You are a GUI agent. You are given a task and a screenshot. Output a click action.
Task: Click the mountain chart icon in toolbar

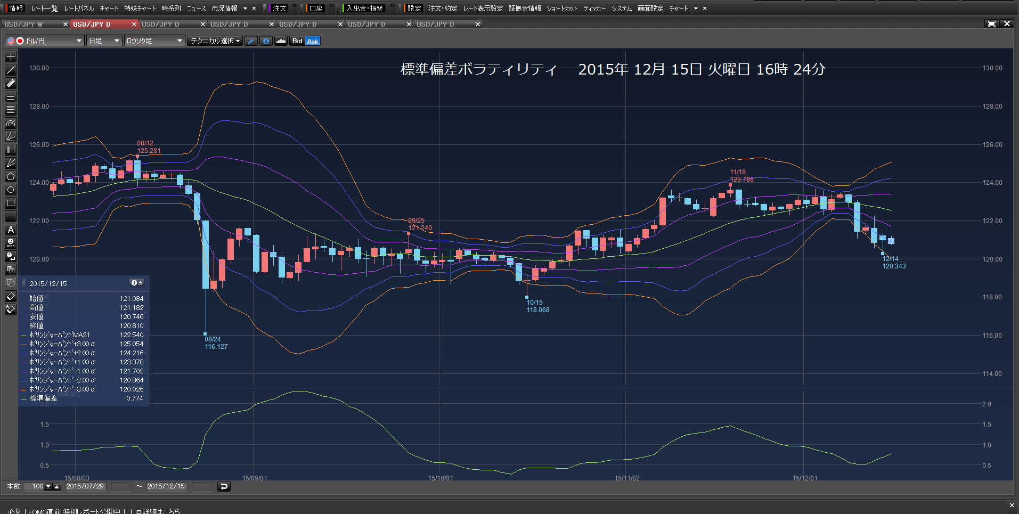click(281, 41)
